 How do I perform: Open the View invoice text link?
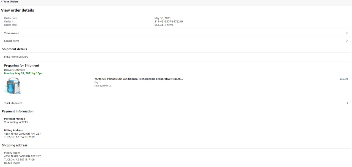(x=12, y=33)
